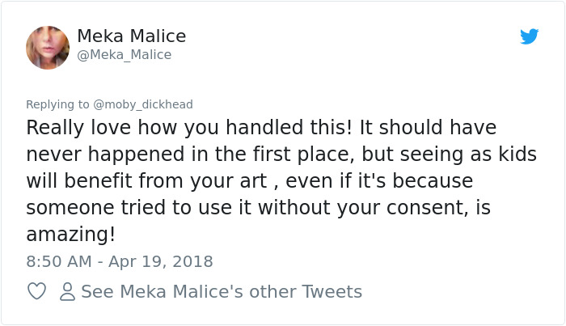The image size is (566, 326).
Task: Click the display name Meka Malice
Action: (131, 36)
